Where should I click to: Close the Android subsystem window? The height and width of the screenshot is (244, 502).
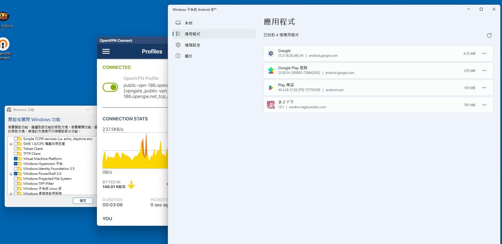494,9
